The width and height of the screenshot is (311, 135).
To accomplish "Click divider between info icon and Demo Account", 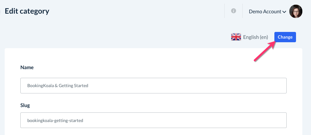I will click(242, 11).
